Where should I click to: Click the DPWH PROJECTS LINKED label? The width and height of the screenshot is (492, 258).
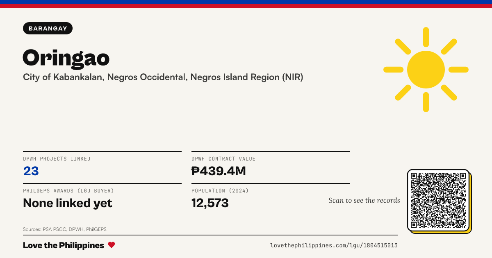click(57, 159)
